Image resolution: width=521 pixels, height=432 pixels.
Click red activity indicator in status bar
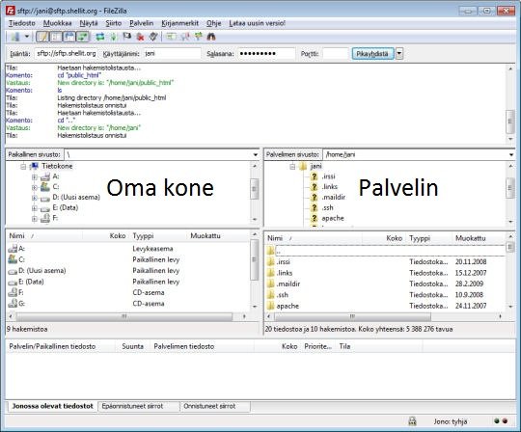click(505, 421)
